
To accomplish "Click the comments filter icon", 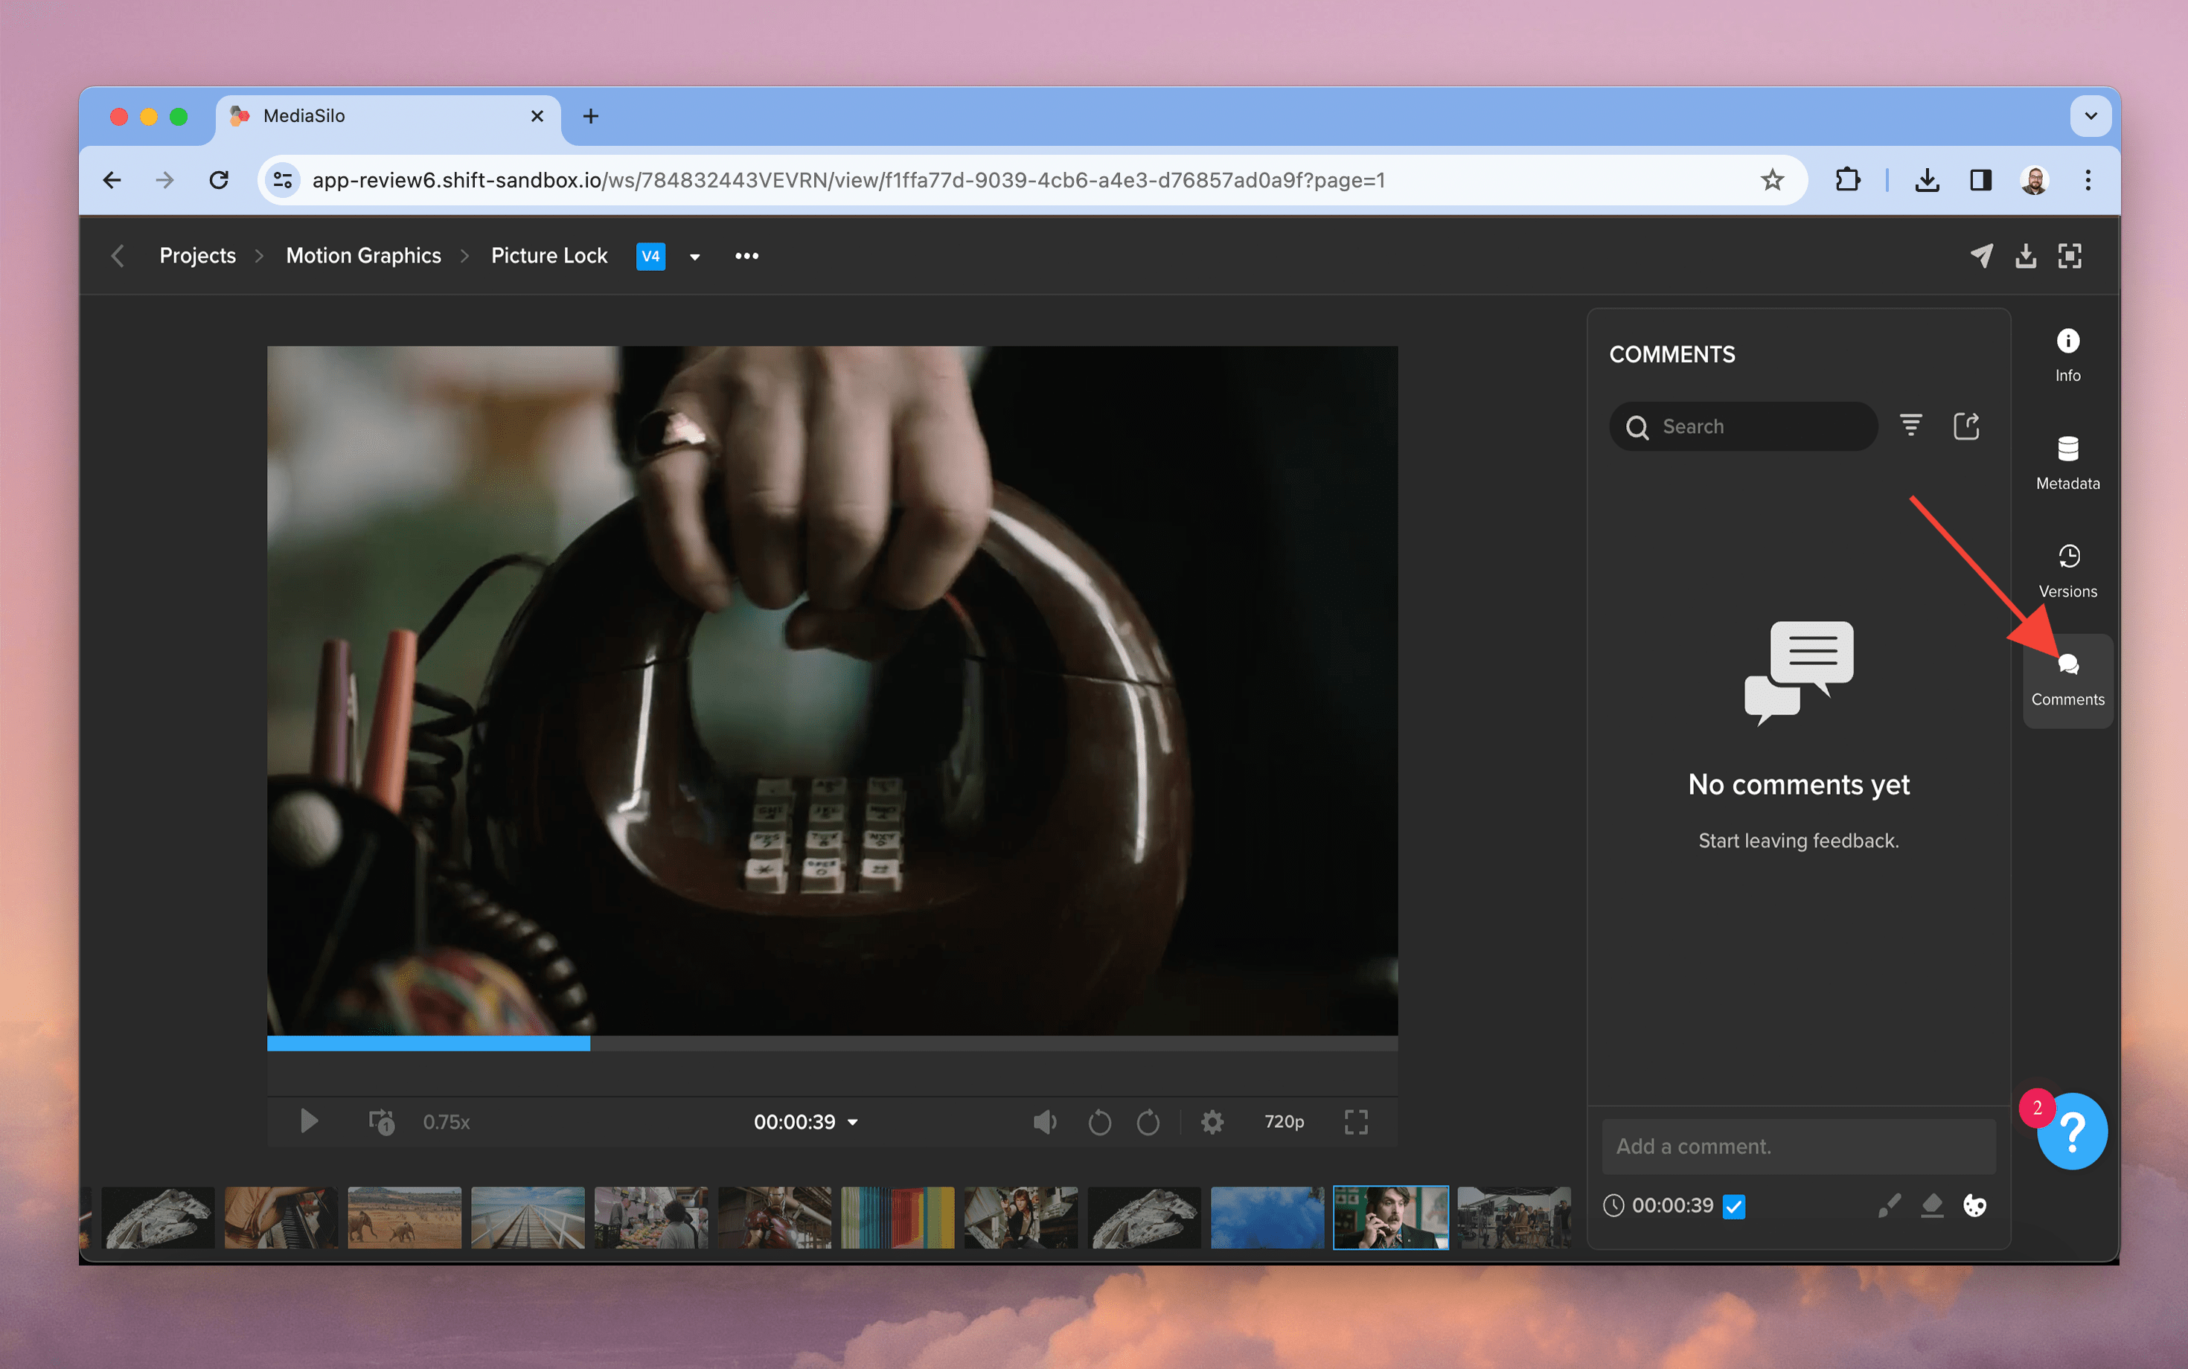I will (1911, 426).
